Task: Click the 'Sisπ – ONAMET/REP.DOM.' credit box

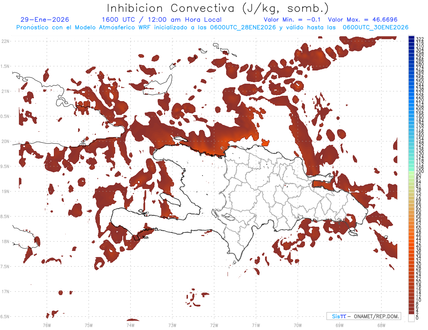Action: tap(363, 316)
